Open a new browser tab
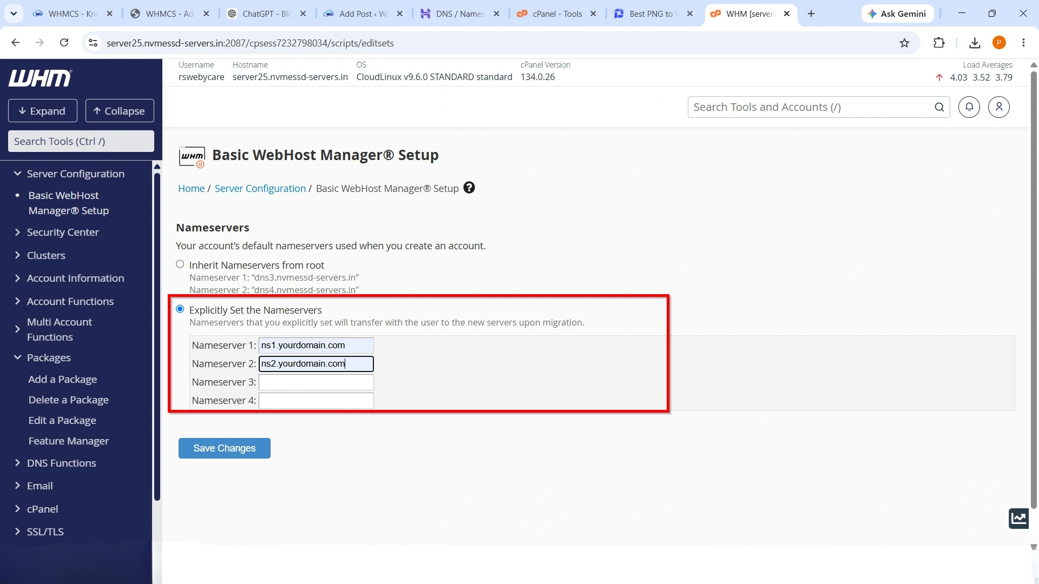 (x=811, y=14)
